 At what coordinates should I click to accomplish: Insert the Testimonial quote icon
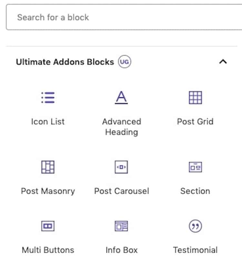[195, 226]
